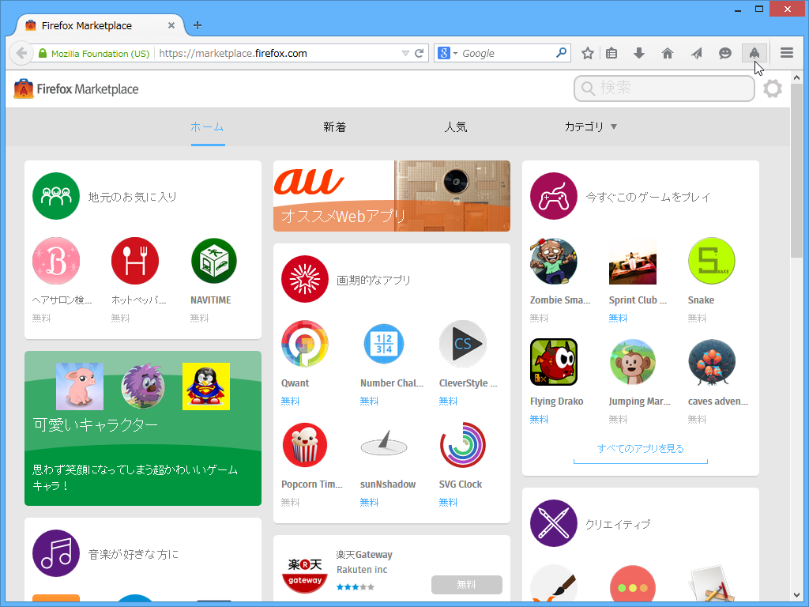
Task: Click the Firefox Marketplace logo
Action: 76,89
